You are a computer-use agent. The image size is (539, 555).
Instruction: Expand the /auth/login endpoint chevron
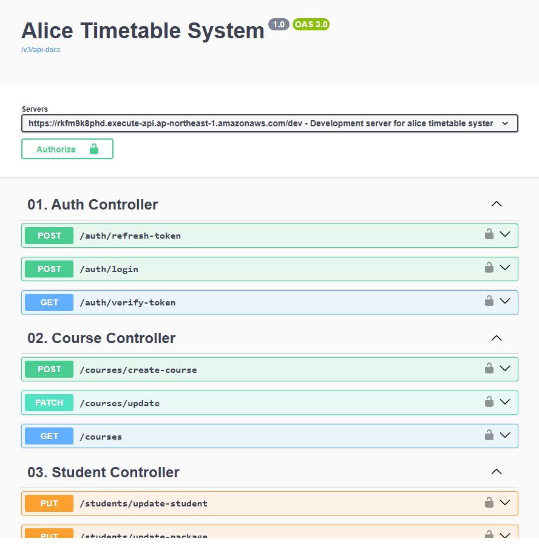pos(505,267)
